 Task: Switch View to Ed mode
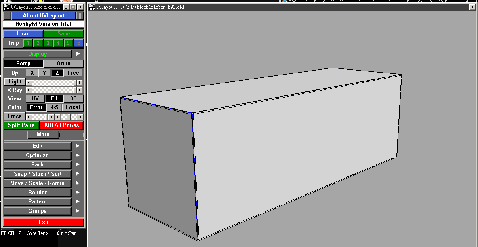coord(54,99)
